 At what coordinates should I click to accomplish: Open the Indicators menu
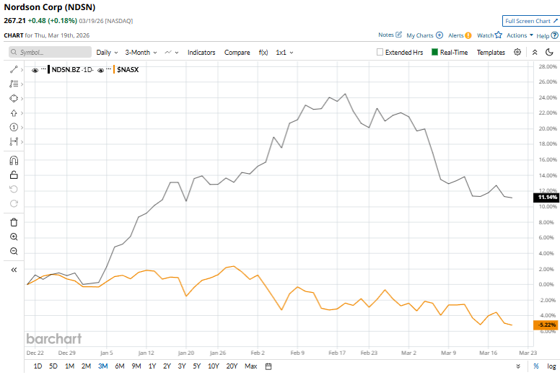[201, 53]
